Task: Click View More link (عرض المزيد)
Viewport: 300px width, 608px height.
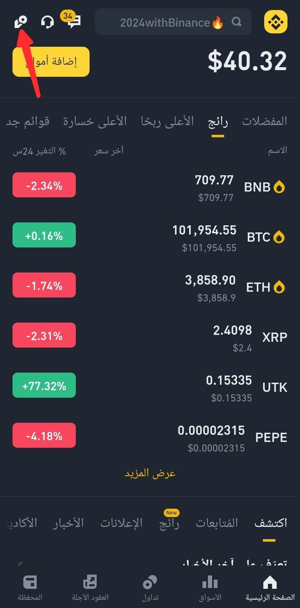Action: pyautogui.click(x=150, y=473)
